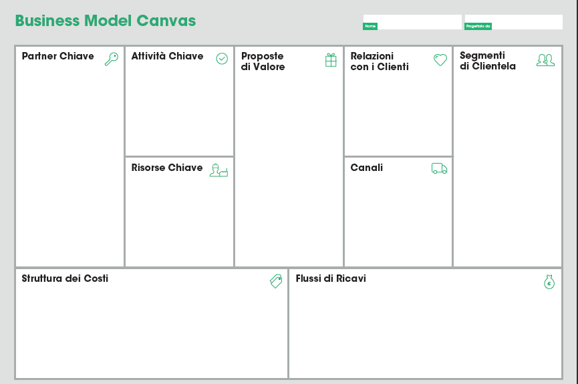Click inside the Nome input field
Image resolution: width=578 pixels, height=384 pixels.
(x=412, y=22)
